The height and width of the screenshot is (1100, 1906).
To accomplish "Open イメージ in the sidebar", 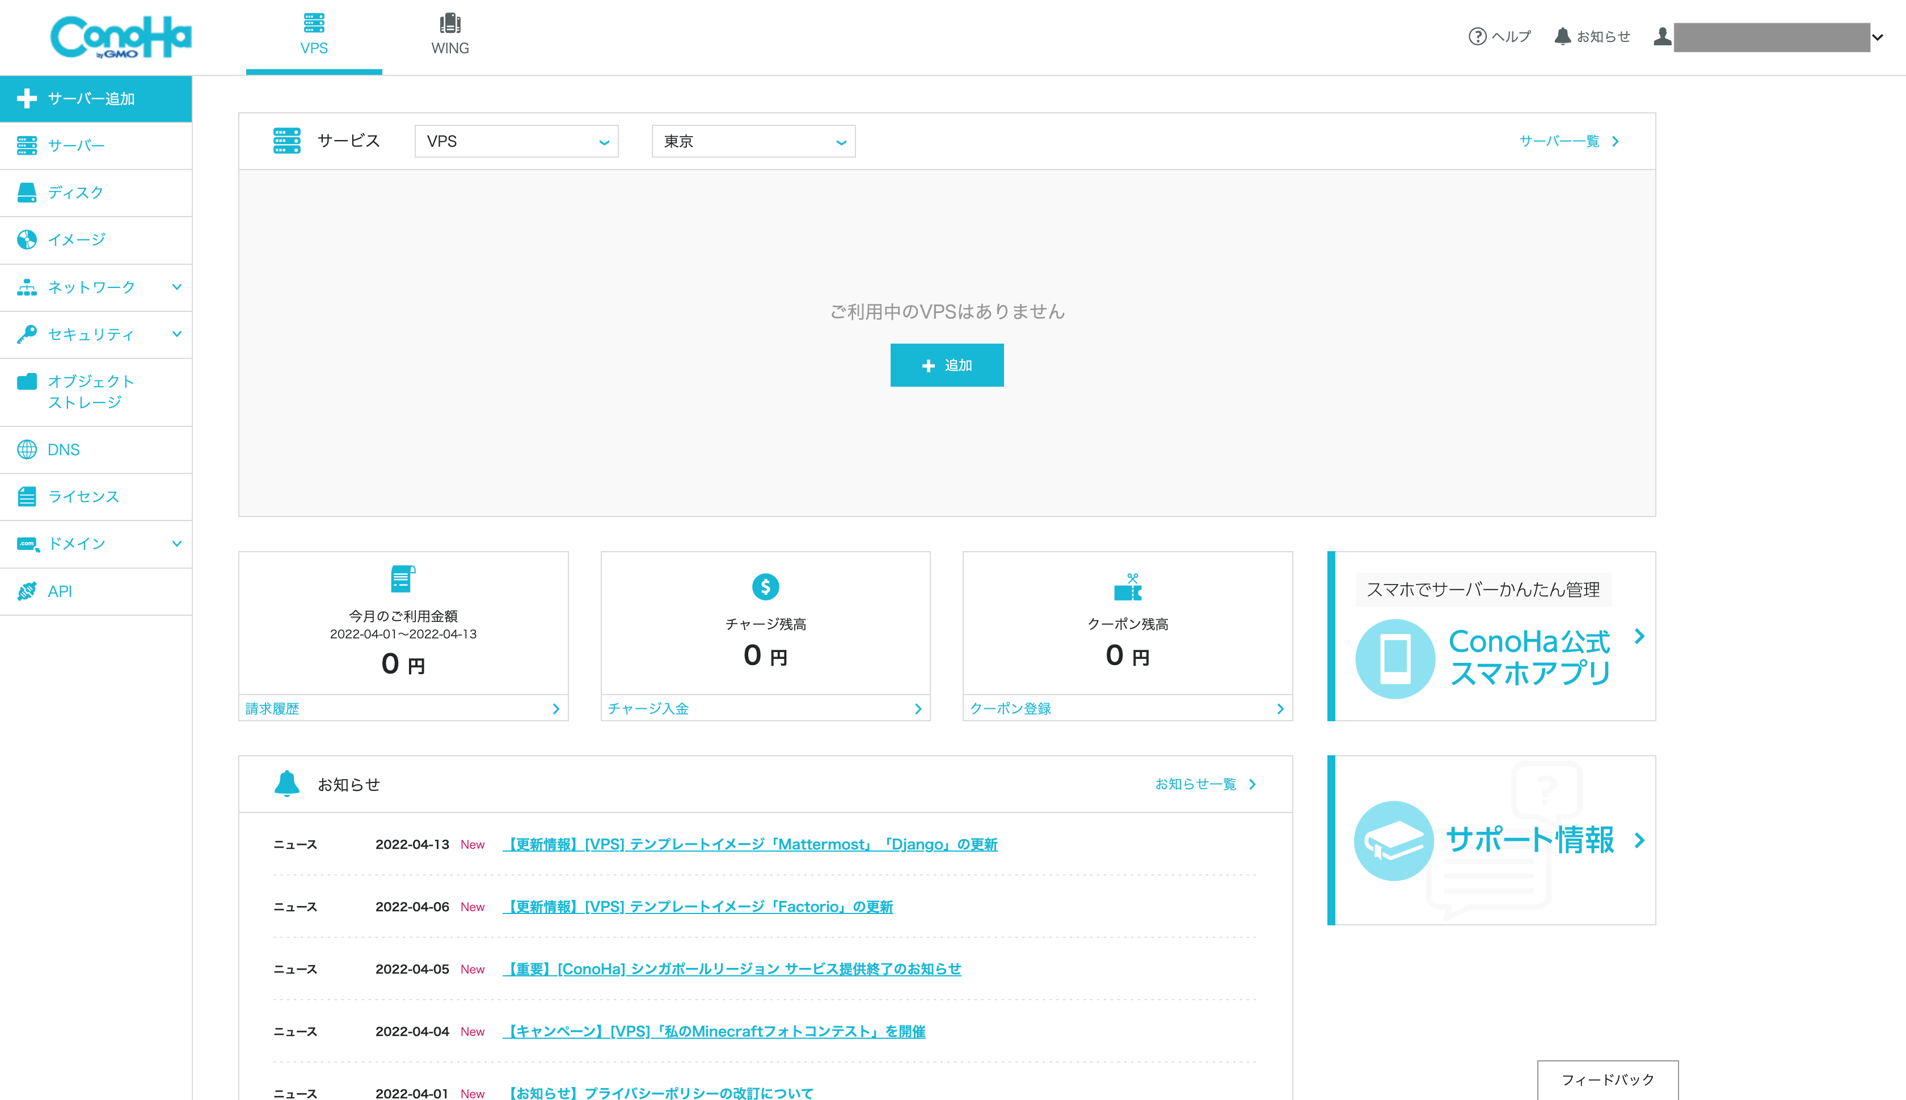I will pyautogui.click(x=96, y=239).
